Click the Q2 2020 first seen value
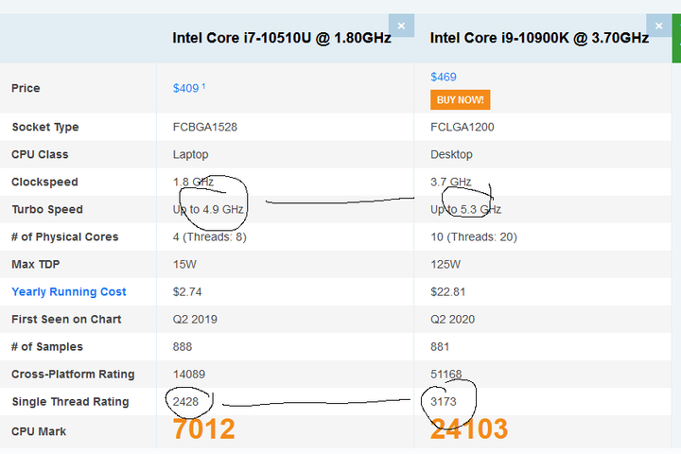The height and width of the screenshot is (454, 681). (452, 320)
